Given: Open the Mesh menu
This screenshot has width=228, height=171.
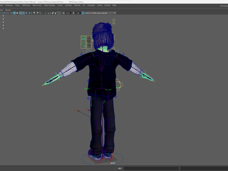Looking at the screenshot, I should pyautogui.click(x=18, y=5).
